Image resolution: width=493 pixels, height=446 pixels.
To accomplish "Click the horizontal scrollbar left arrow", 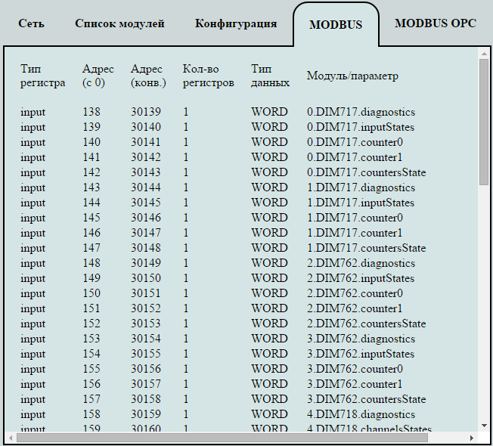I will tap(11, 438).
